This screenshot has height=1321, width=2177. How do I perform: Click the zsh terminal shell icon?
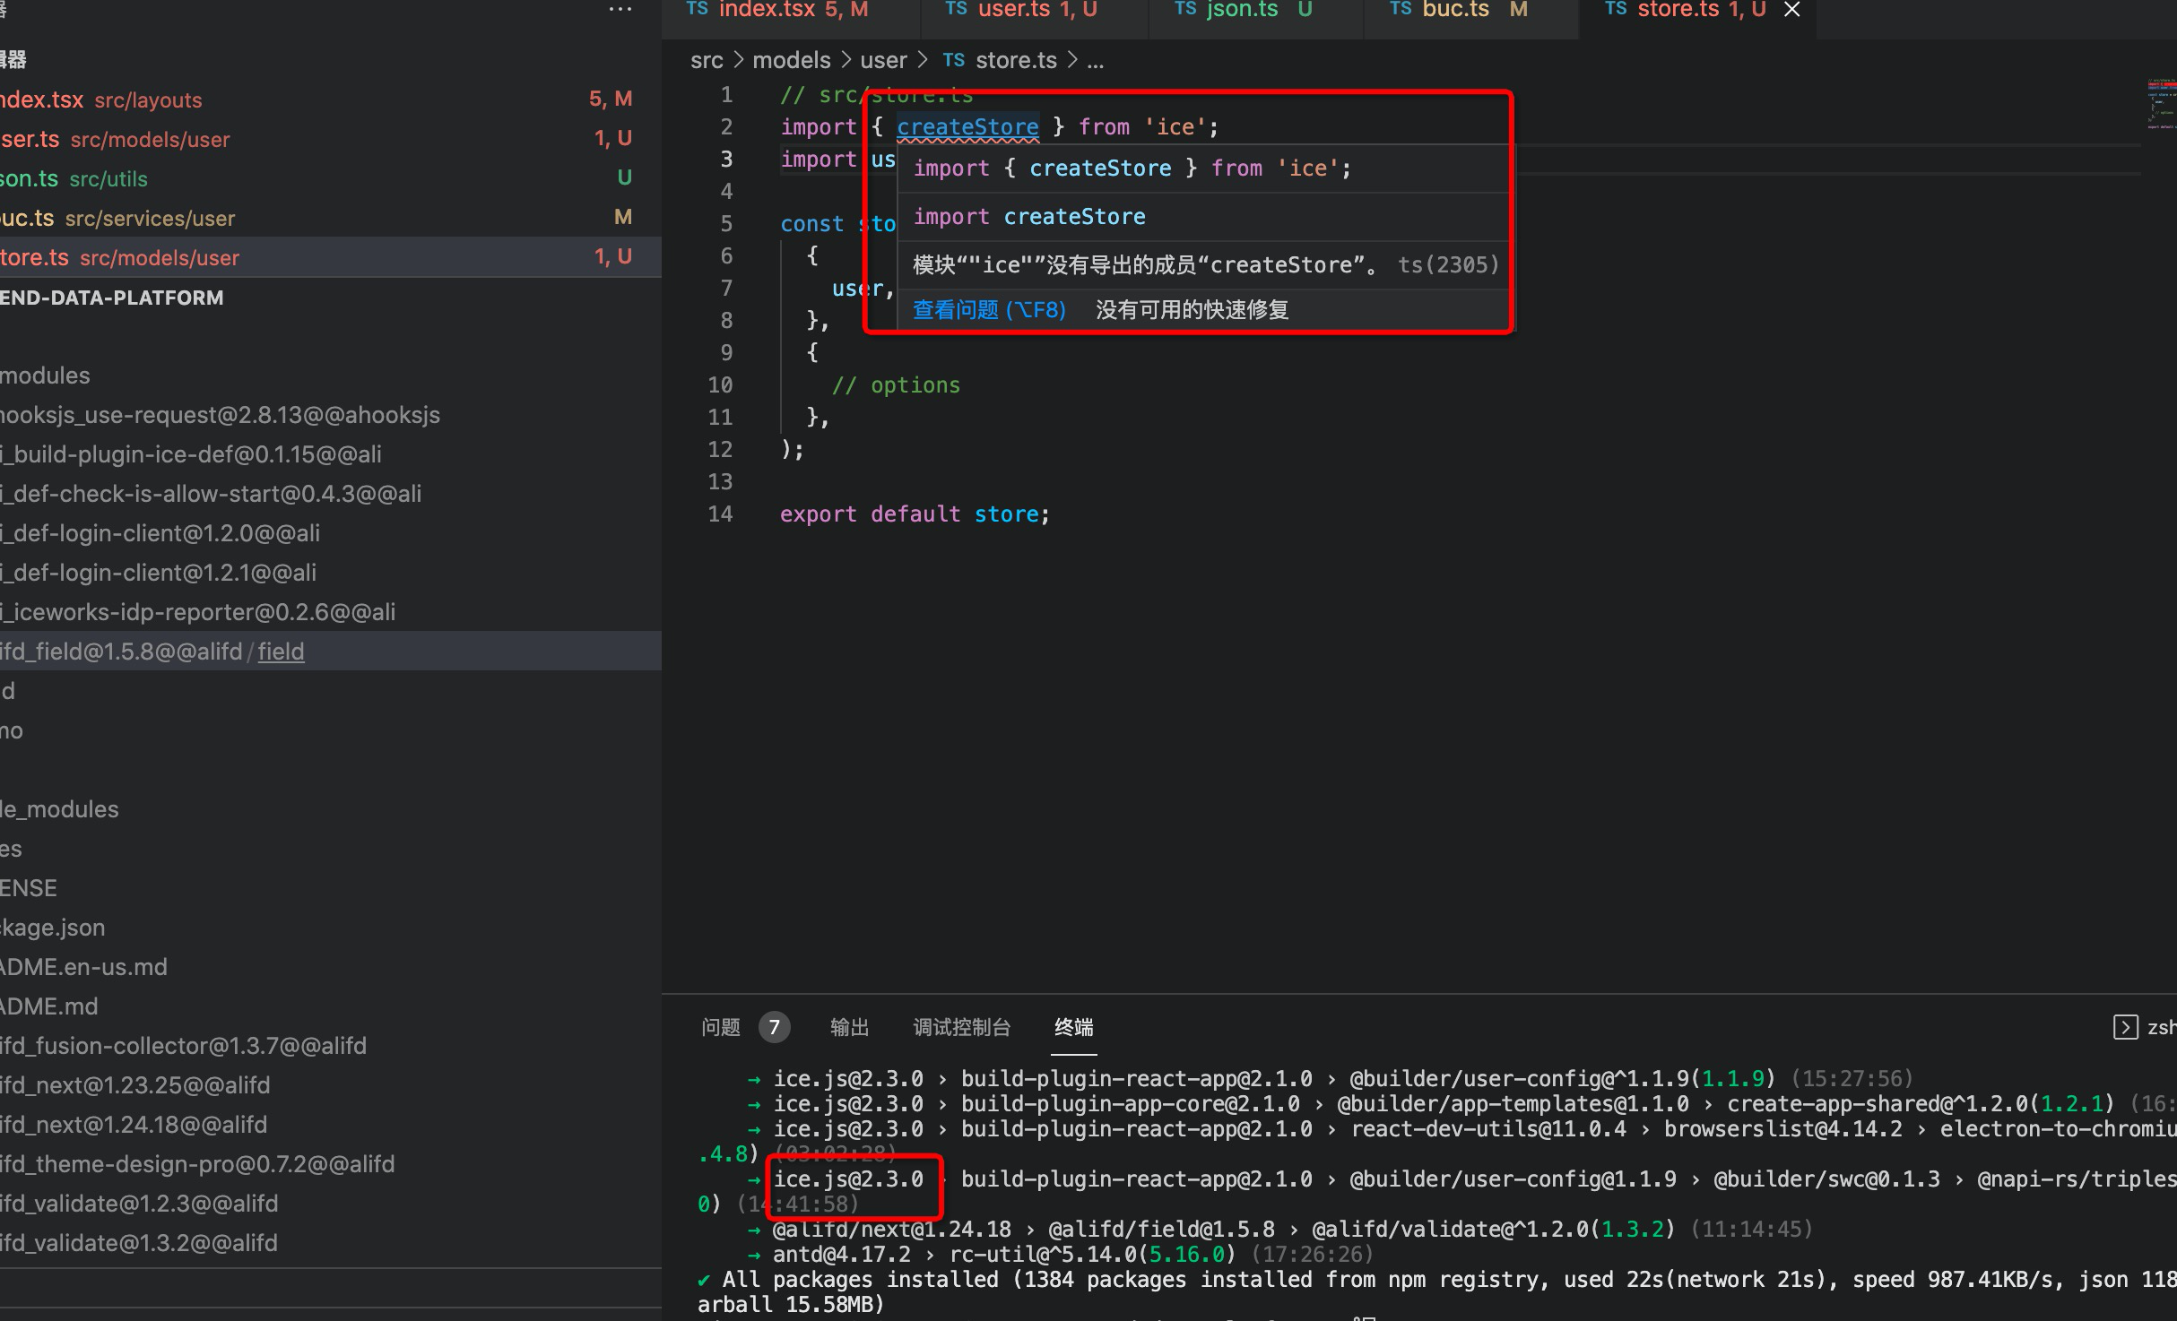pyautogui.click(x=2125, y=1027)
